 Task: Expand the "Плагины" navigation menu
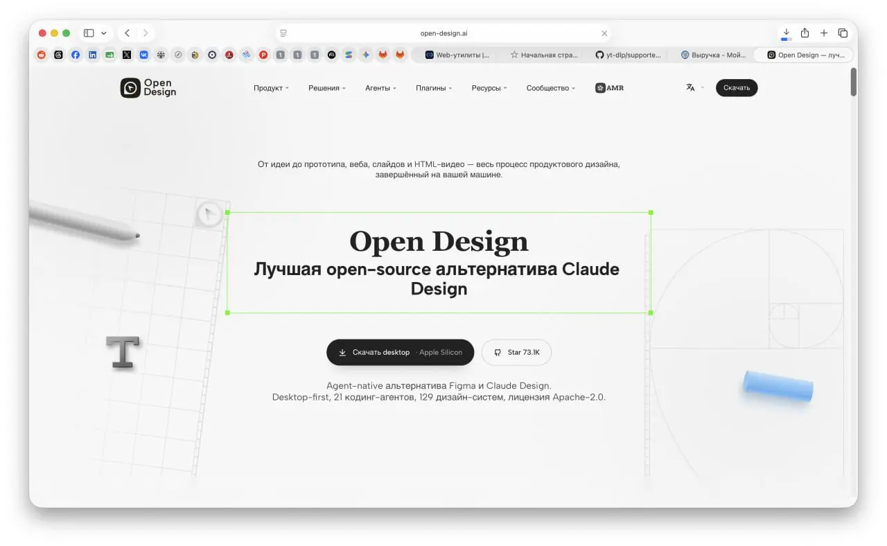coord(434,88)
